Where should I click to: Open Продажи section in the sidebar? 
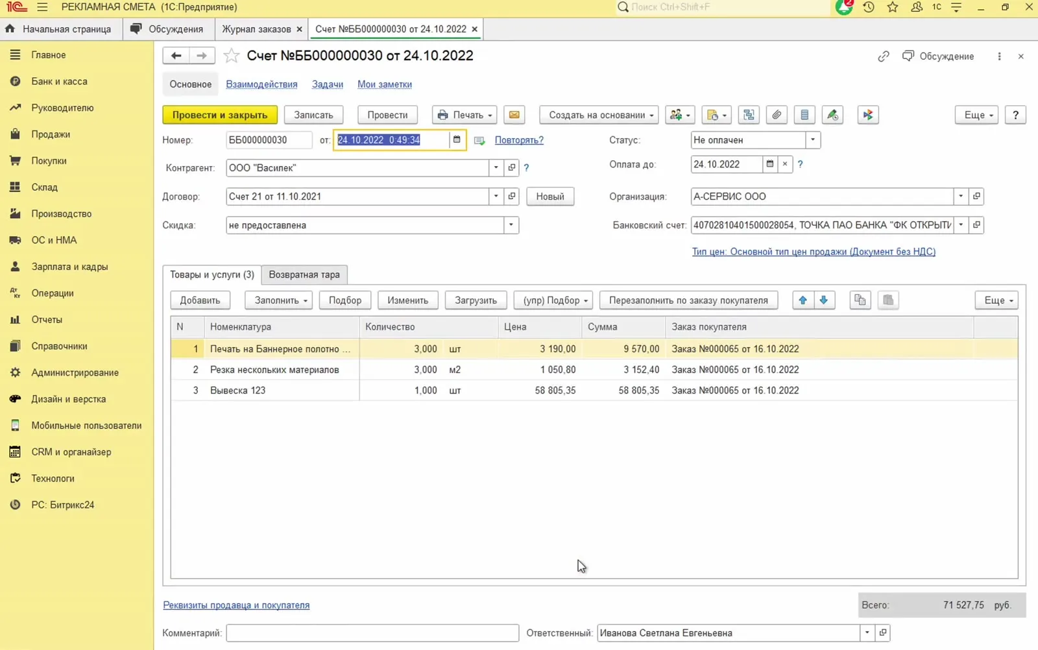pos(51,134)
